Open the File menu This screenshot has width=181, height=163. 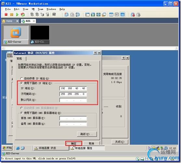click(x=8, y=9)
